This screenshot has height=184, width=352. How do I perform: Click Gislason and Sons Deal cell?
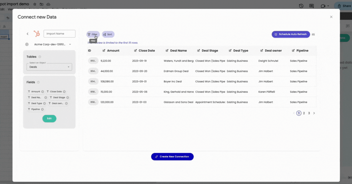point(178,102)
